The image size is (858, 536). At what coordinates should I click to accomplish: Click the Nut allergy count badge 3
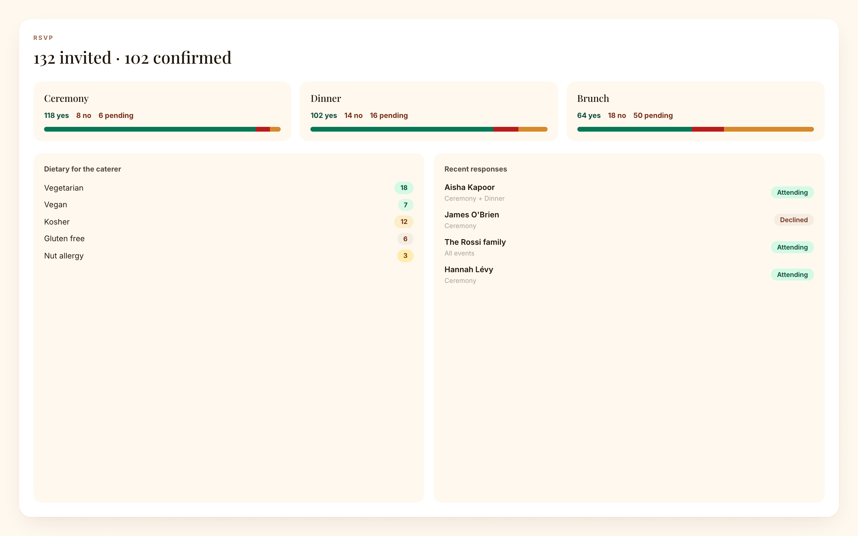pos(405,256)
